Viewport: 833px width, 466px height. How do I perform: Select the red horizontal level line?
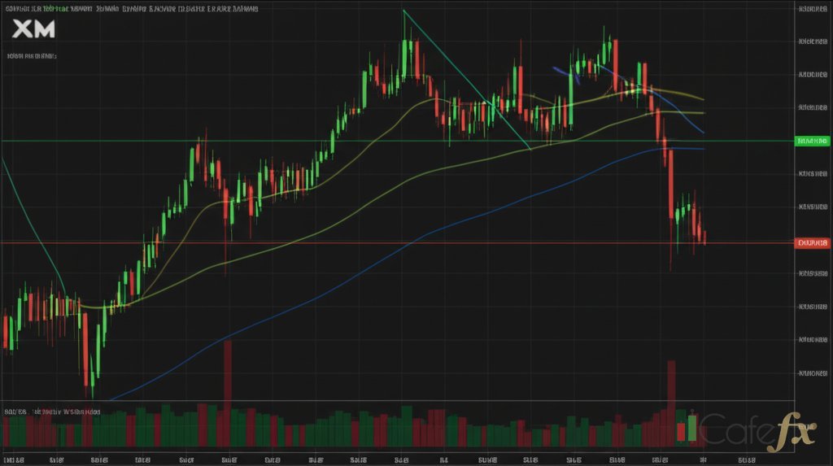(x=407, y=242)
